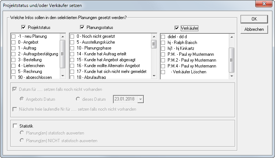This screenshot has width=275, height=158.
Task: Enable the Statistik checkbox
Action: coord(15,126)
